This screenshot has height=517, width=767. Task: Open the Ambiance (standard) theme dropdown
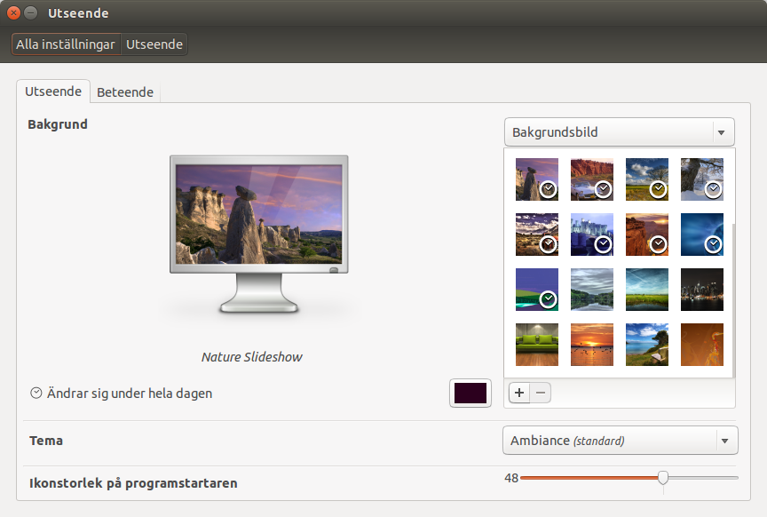coord(621,441)
